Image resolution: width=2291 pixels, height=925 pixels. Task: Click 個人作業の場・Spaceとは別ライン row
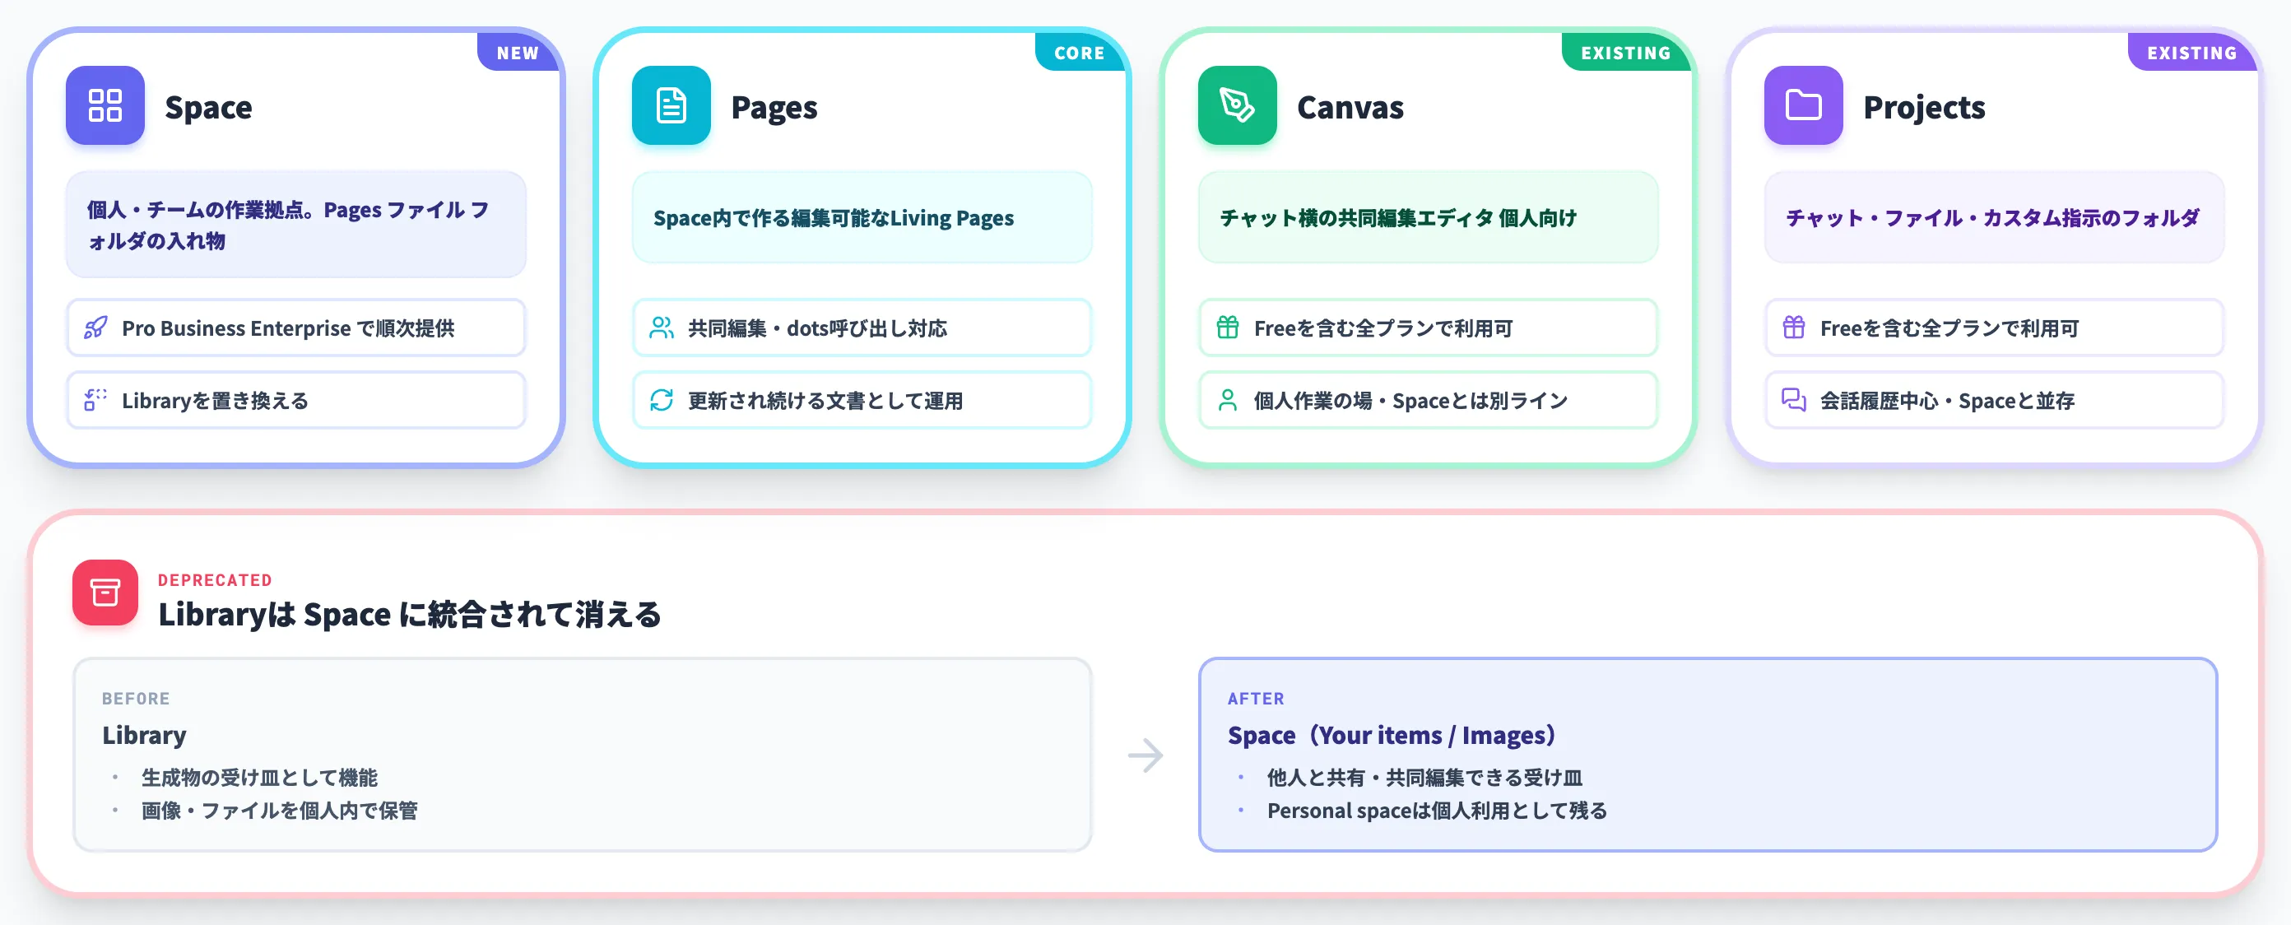(1429, 400)
